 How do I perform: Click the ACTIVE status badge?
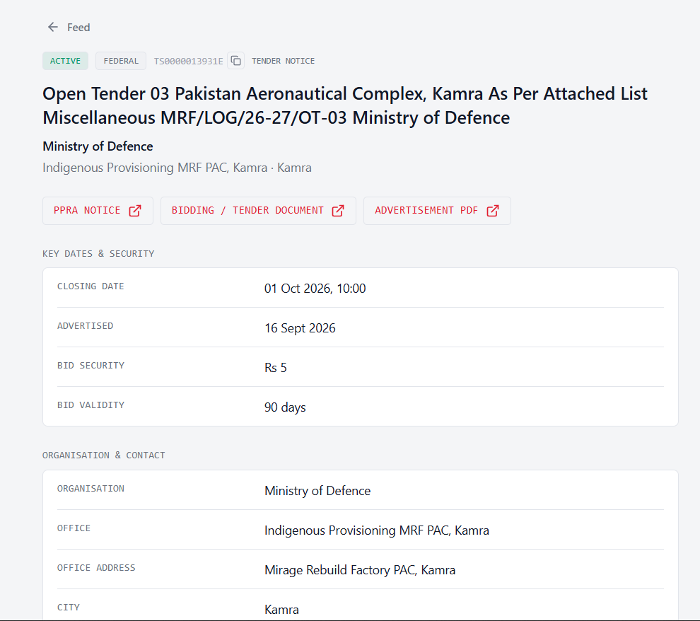(65, 61)
